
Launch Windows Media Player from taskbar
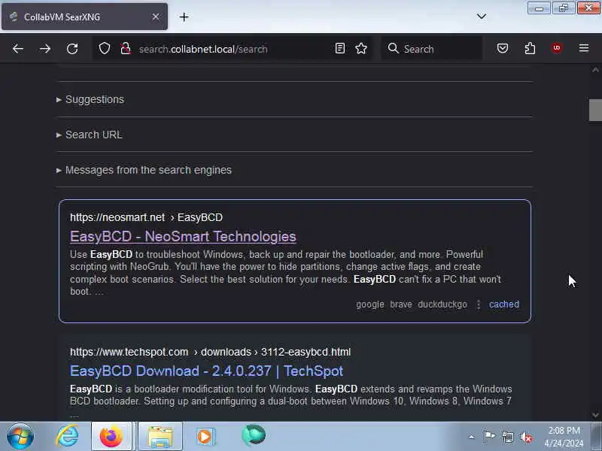(205, 437)
